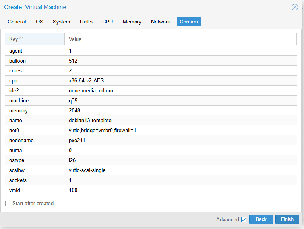Sort by the Key column arrow
Viewport: 304px width, 229px height.
[21, 39]
